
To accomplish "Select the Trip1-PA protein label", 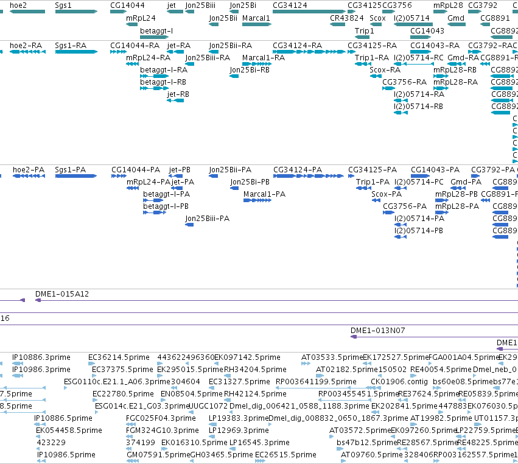I will coord(373,182).
